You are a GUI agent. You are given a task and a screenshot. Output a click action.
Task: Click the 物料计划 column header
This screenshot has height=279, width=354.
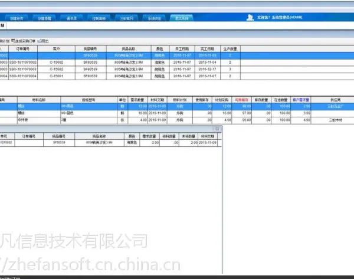(180, 100)
